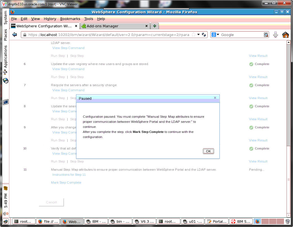
Task: Open the View menu
Action: 35,19
